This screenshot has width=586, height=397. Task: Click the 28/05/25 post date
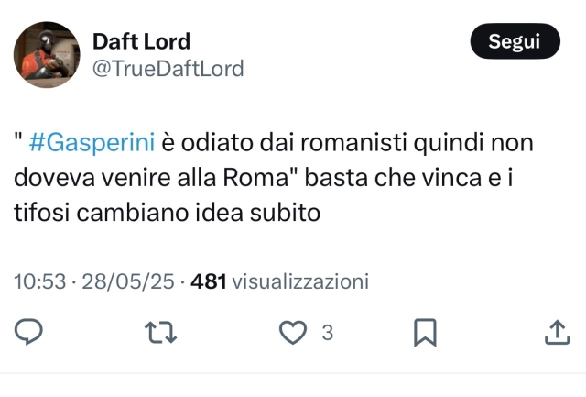pyautogui.click(x=126, y=281)
